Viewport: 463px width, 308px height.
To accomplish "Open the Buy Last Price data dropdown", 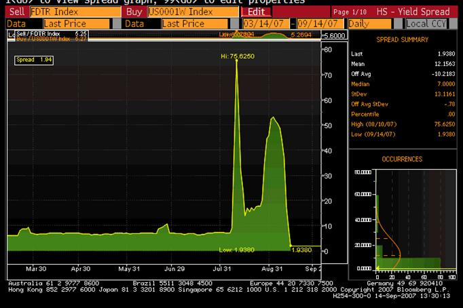I will pyautogui.click(x=195, y=24).
